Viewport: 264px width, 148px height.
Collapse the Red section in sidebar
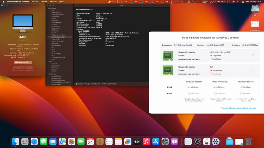click(48, 62)
